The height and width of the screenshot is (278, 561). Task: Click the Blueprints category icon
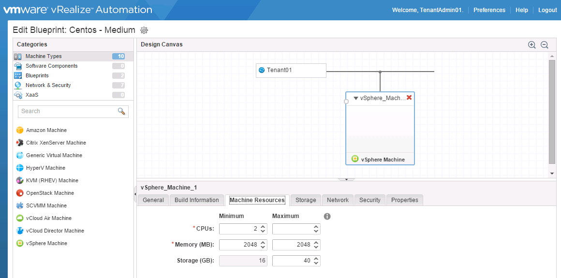coord(18,75)
